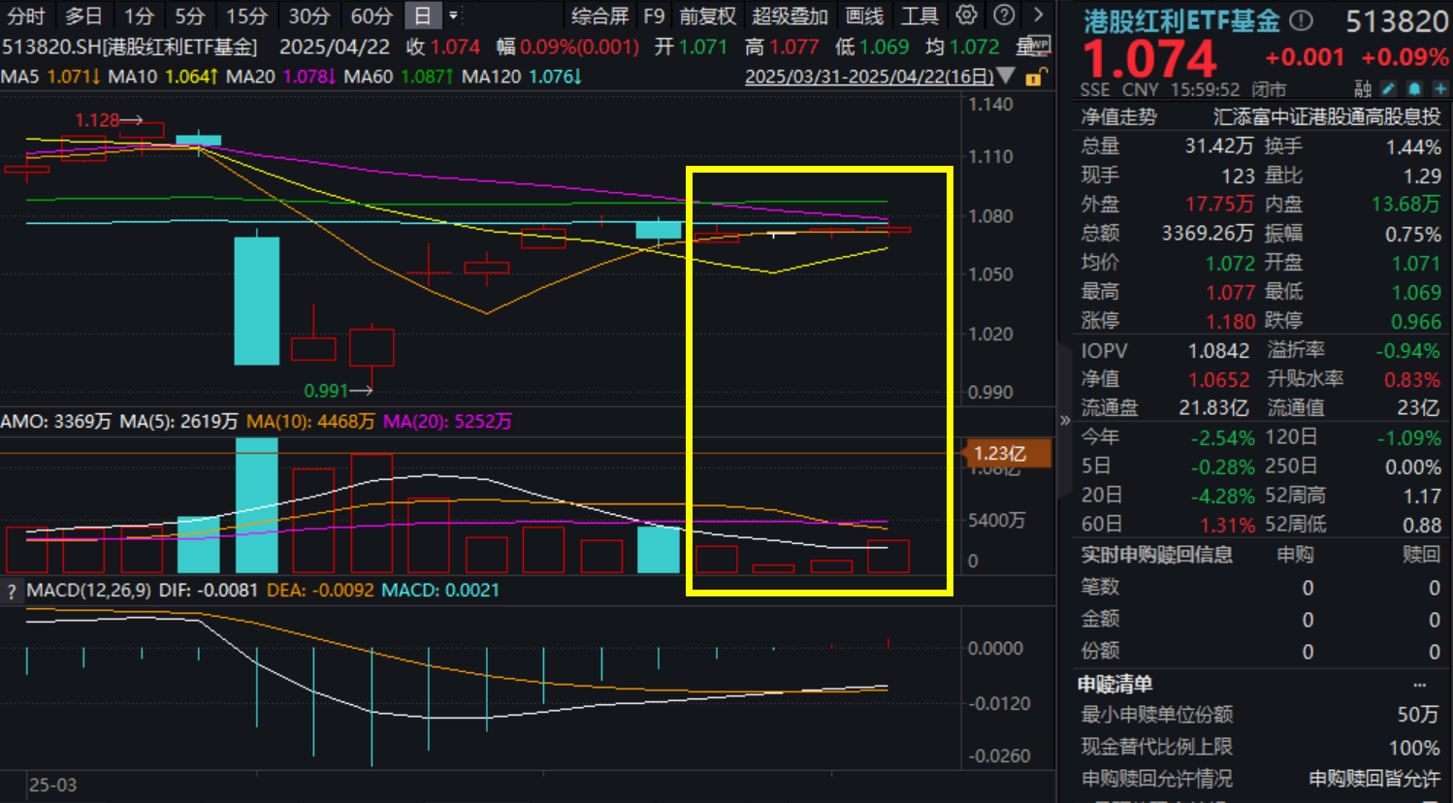Viewport: 1453px width, 803px height.
Task: Select the 15分 period tab
Action: (246, 16)
